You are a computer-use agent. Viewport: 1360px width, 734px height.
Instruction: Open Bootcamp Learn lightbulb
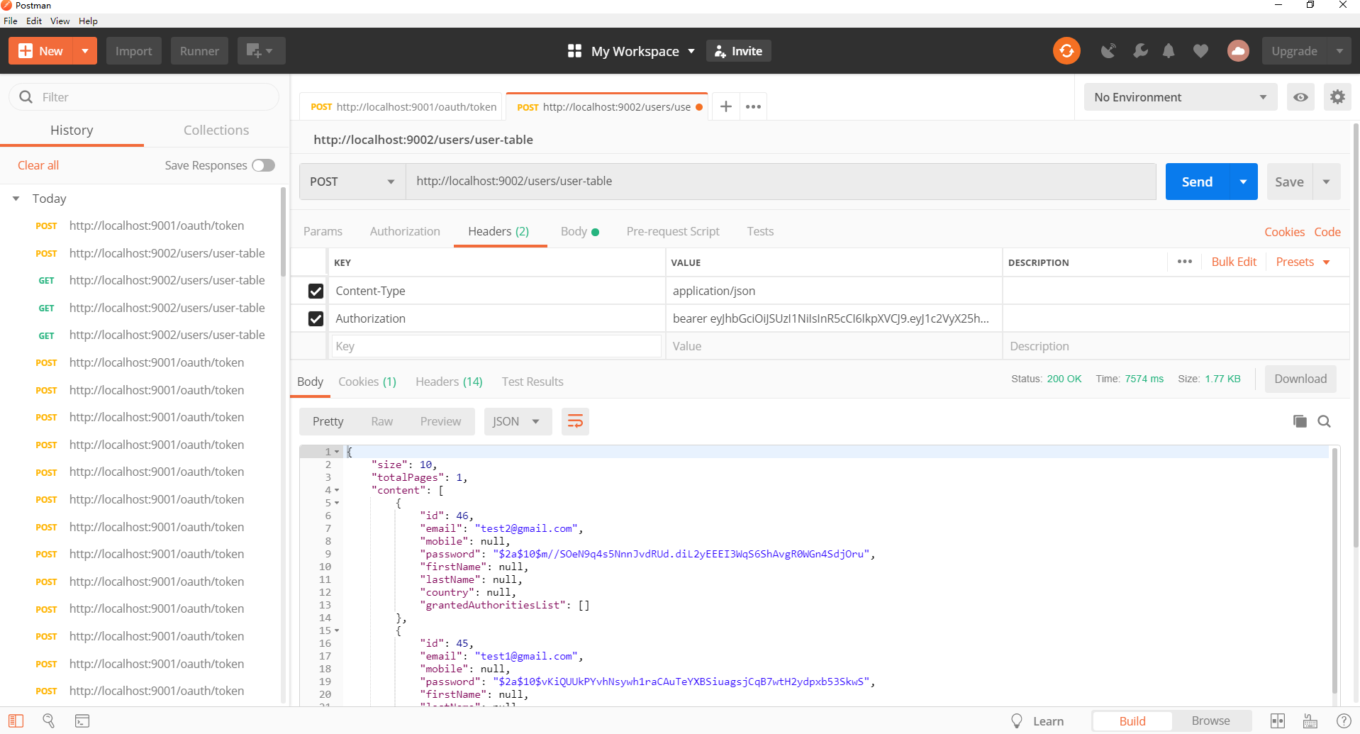pos(1017,721)
